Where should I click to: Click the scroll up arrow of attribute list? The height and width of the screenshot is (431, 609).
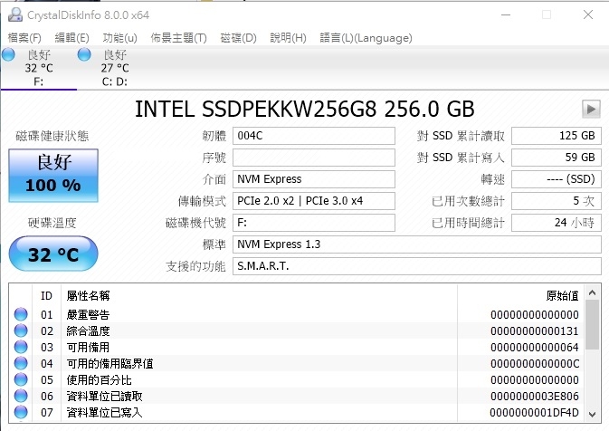click(592, 293)
